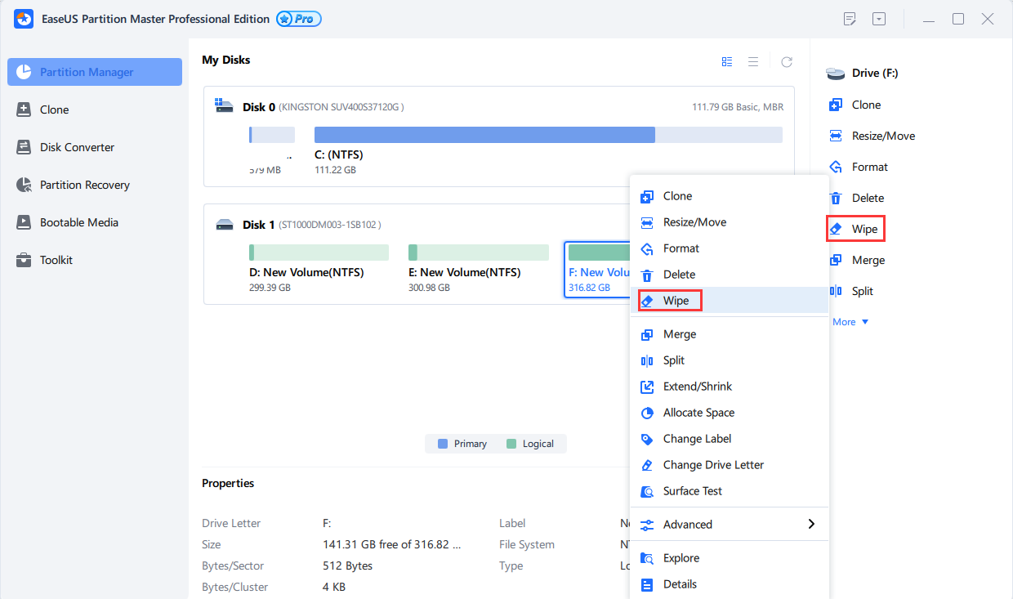Open the title bar dropdown menu icon

pyautogui.click(x=879, y=19)
